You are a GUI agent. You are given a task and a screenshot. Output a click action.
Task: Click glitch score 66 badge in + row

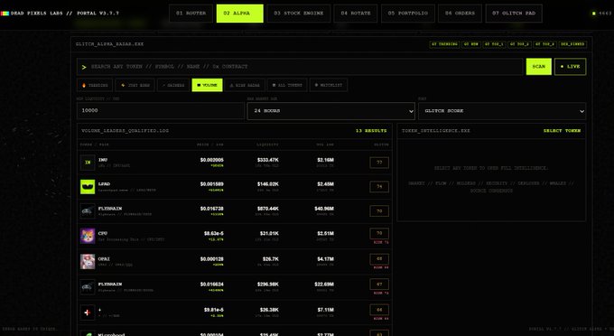click(x=379, y=310)
